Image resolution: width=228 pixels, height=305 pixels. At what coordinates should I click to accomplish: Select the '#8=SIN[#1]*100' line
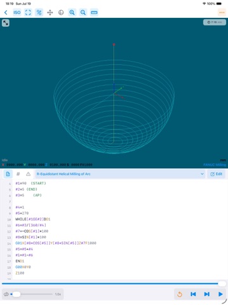click(x=31, y=237)
